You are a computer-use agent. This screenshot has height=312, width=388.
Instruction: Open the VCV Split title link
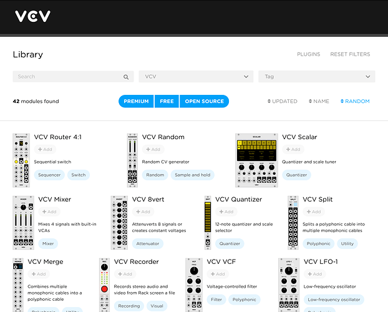pyautogui.click(x=318, y=199)
